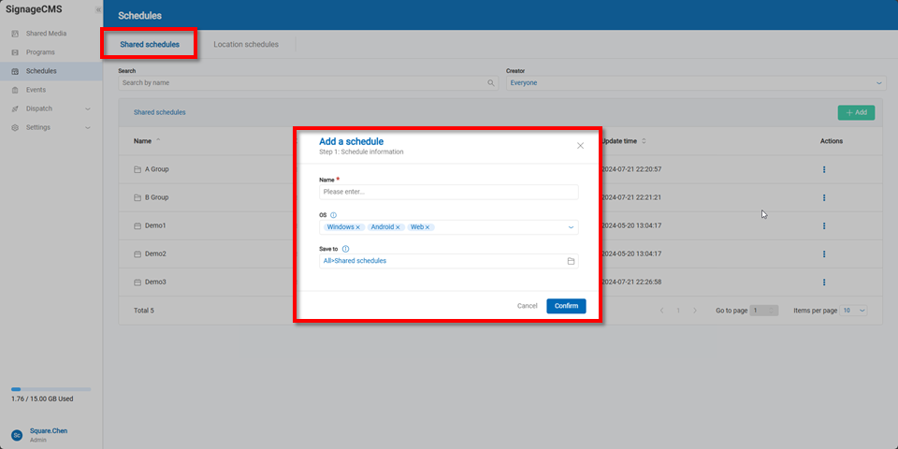
Task: Remove the Android tag from OS field
Action: pyautogui.click(x=398, y=227)
